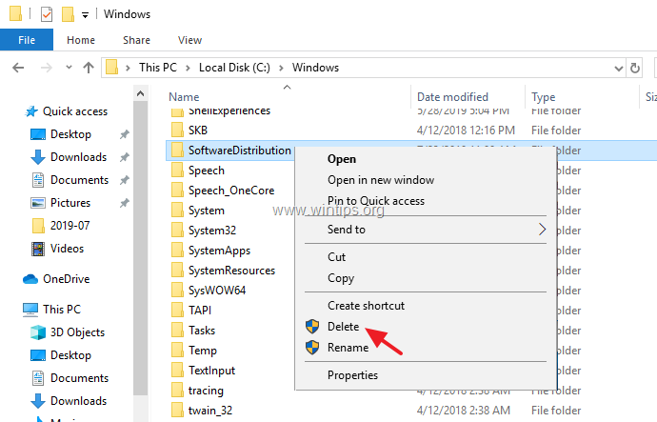This screenshot has height=422, width=657.
Task: Click the Properties quick access toolbar icon
Action: (x=47, y=14)
